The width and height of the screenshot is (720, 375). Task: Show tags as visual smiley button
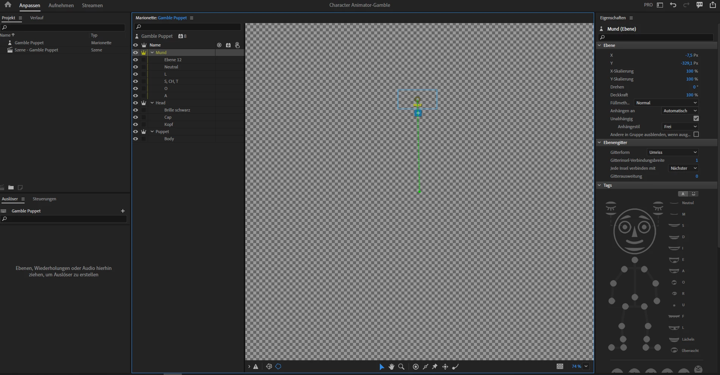pyautogui.click(x=693, y=194)
